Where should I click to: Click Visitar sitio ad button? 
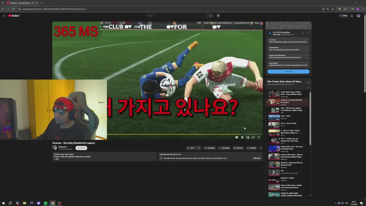click(x=289, y=72)
